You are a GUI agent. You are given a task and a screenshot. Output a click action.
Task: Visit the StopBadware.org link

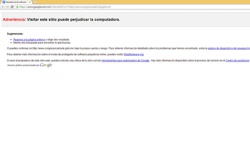134,55
